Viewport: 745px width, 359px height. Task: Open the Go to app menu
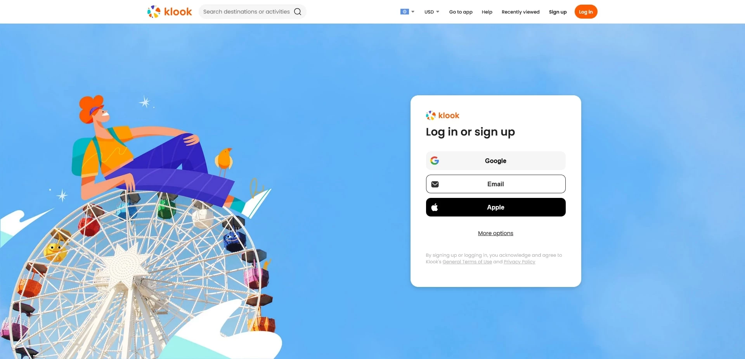pos(461,12)
